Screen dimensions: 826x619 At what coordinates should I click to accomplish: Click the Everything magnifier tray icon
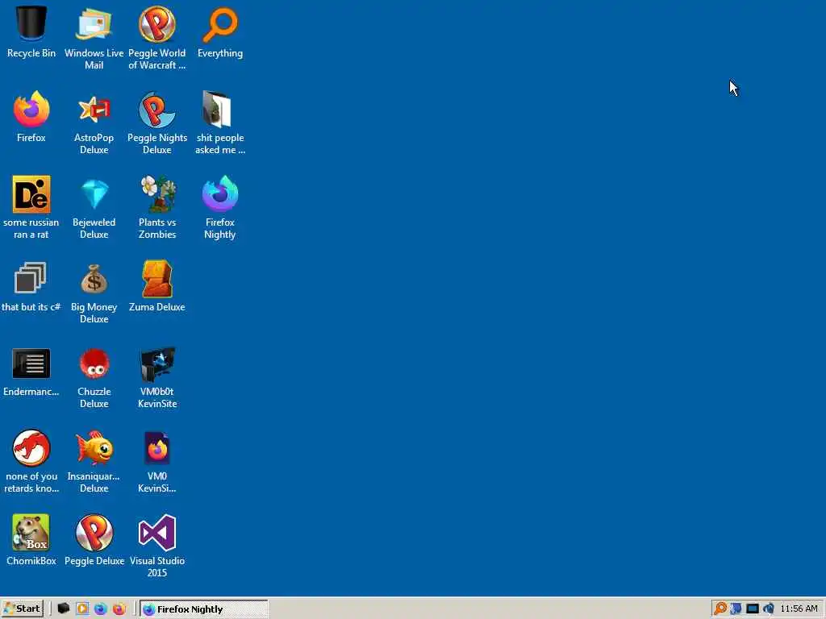(x=720, y=609)
